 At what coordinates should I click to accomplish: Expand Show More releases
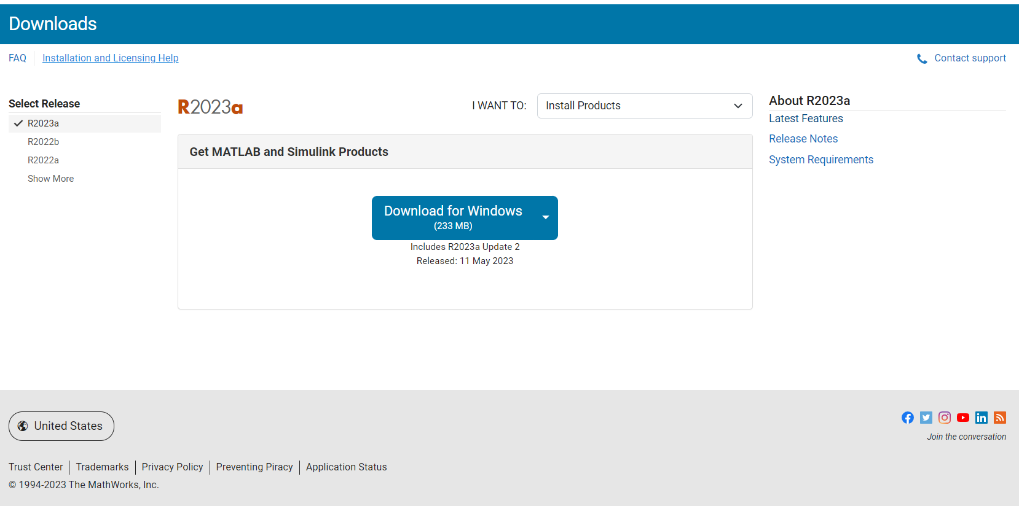[50, 179]
